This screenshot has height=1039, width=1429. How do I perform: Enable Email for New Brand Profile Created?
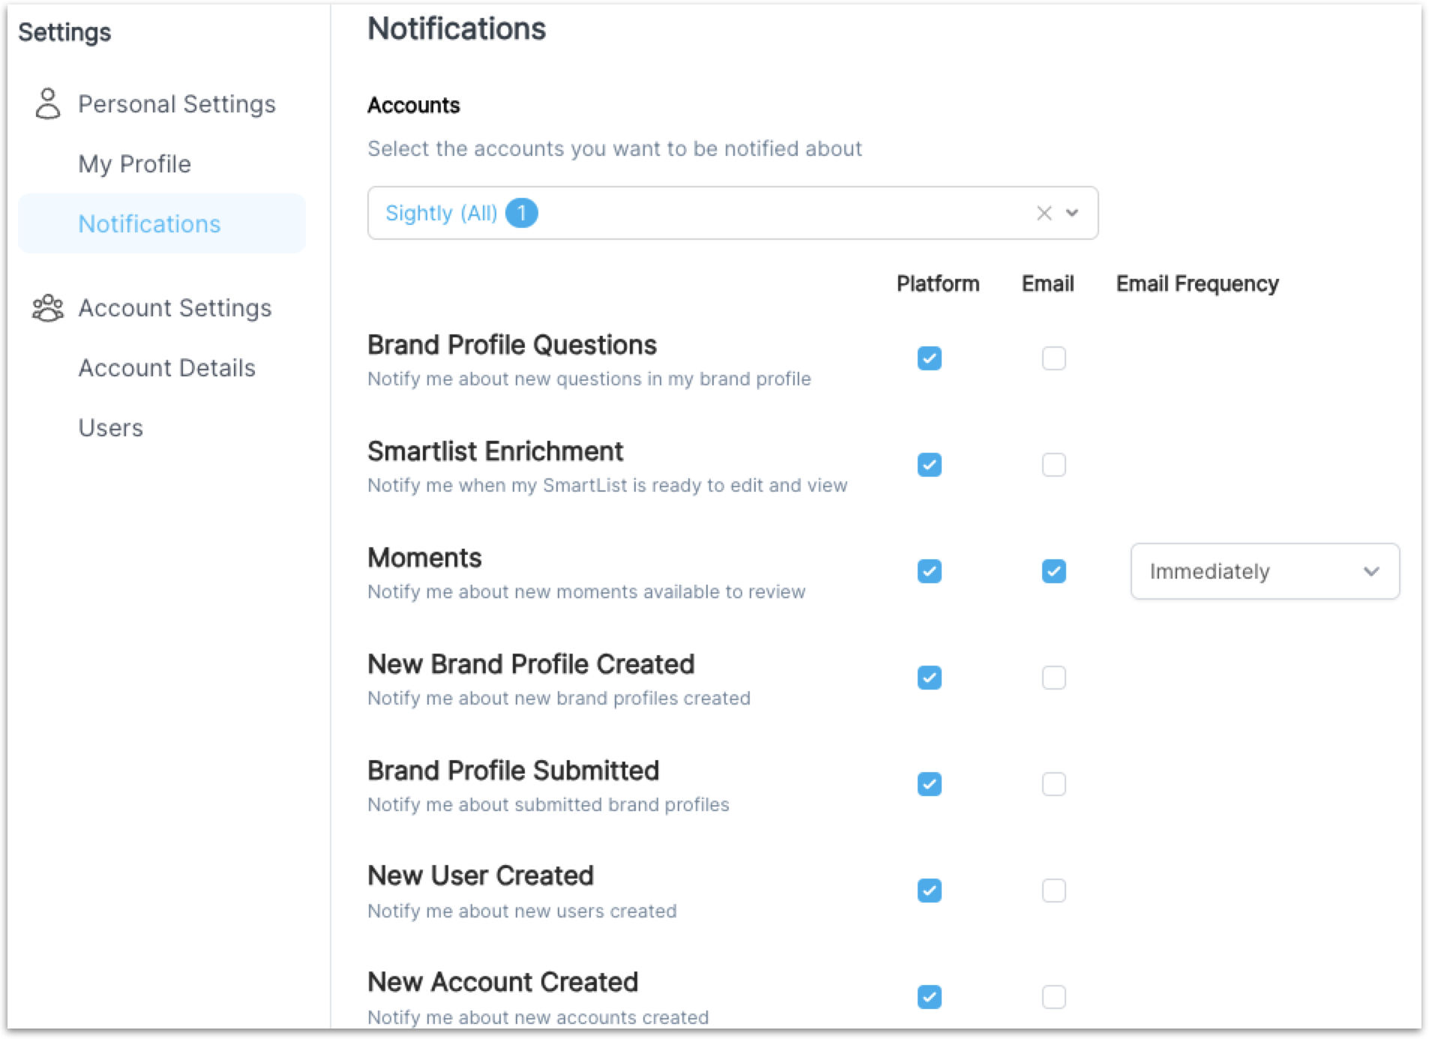point(1053,678)
